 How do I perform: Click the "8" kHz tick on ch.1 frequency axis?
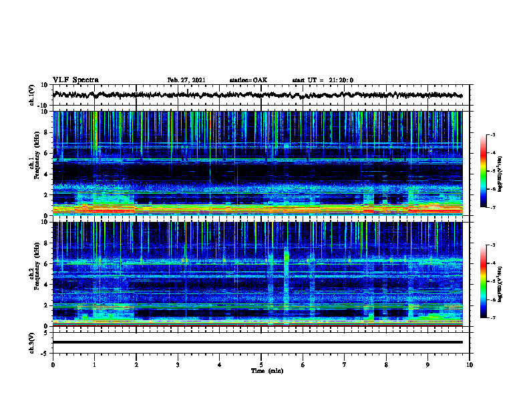46,132
